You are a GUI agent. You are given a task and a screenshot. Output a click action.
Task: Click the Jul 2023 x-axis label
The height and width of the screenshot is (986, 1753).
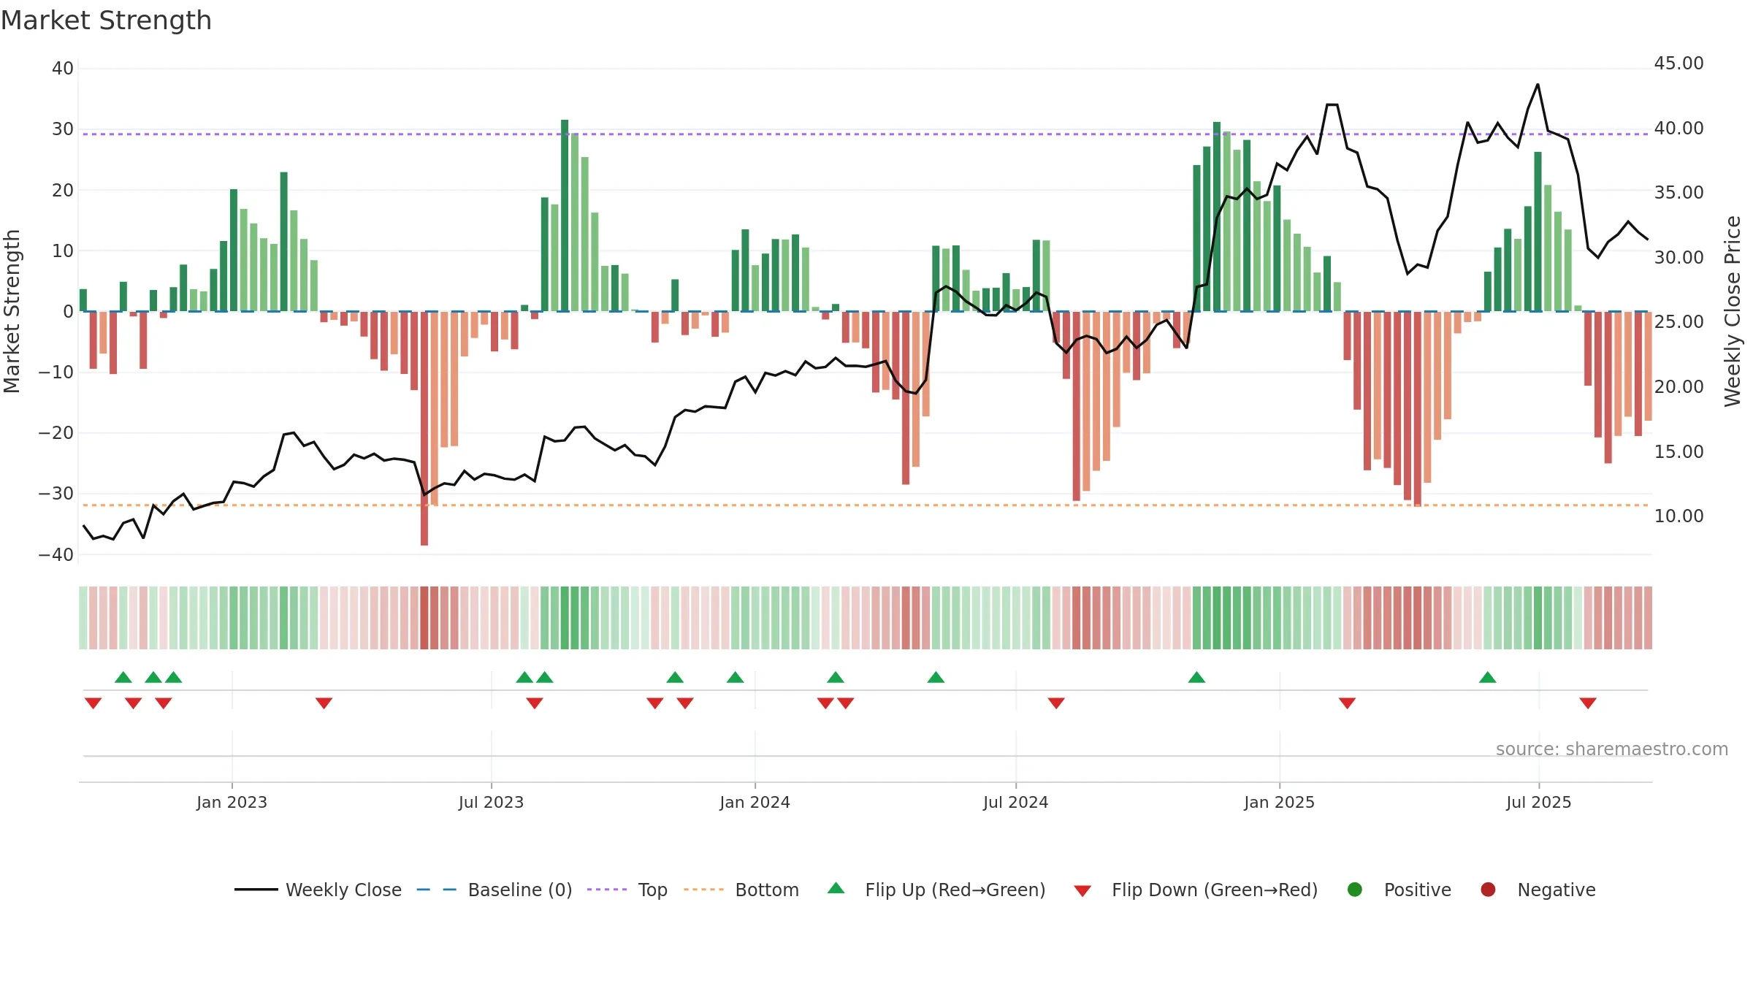click(491, 802)
